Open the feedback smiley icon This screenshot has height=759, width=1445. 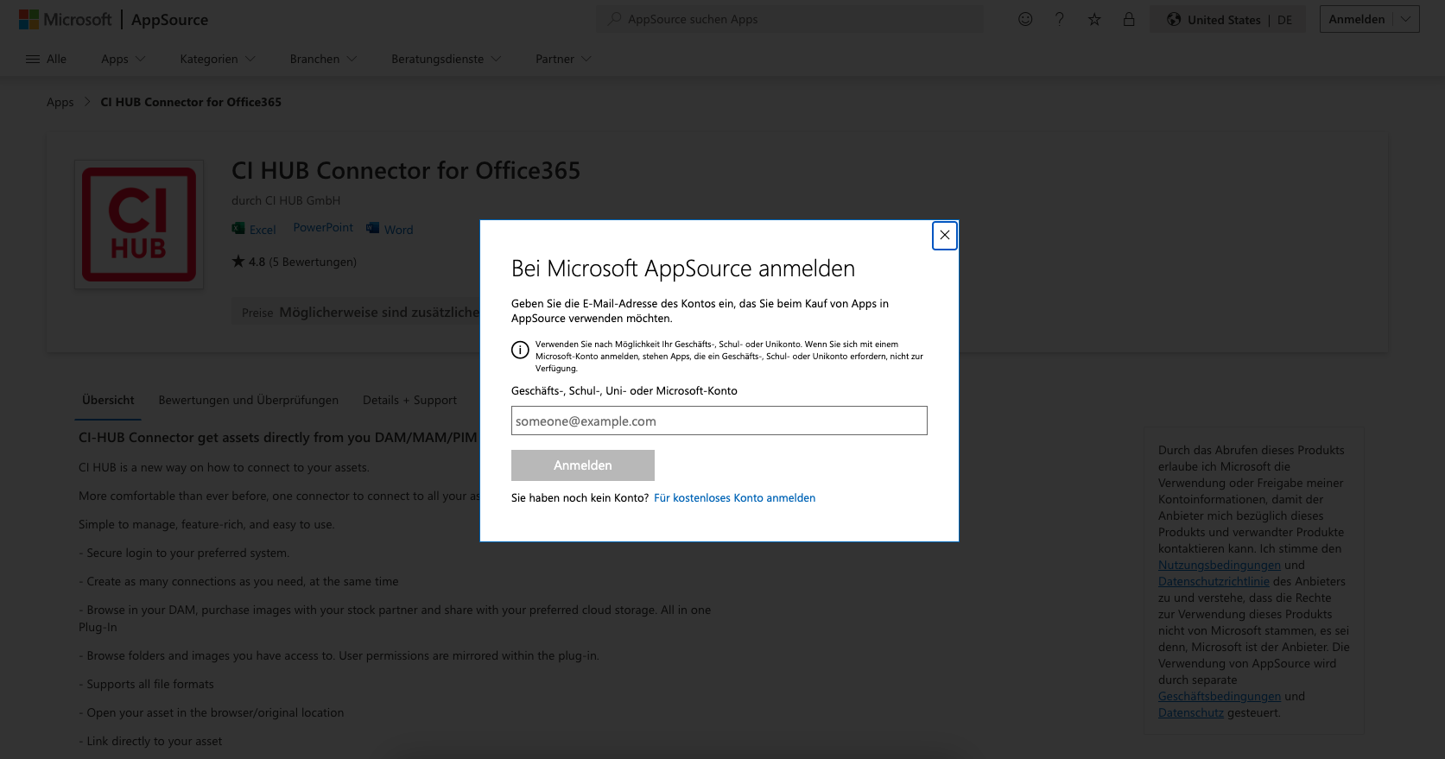[x=1025, y=19]
